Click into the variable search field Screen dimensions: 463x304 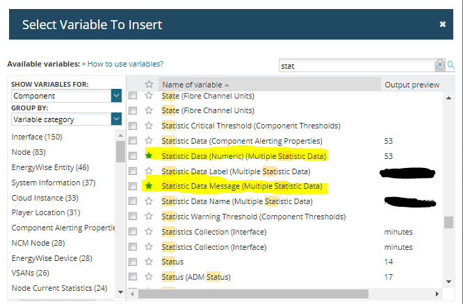tap(355, 65)
